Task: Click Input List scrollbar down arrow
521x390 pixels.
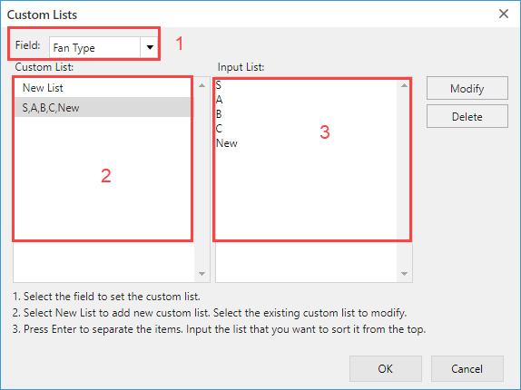Action: tap(404, 274)
